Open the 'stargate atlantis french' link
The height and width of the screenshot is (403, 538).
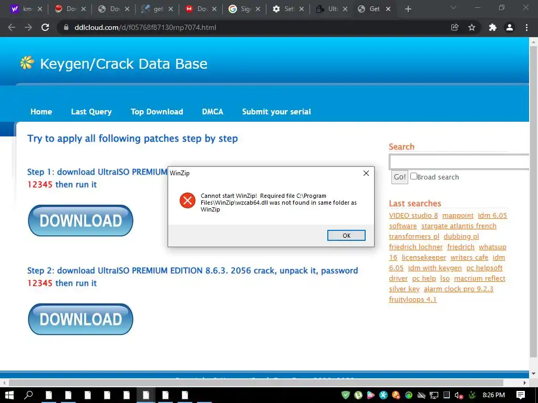[459, 226]
